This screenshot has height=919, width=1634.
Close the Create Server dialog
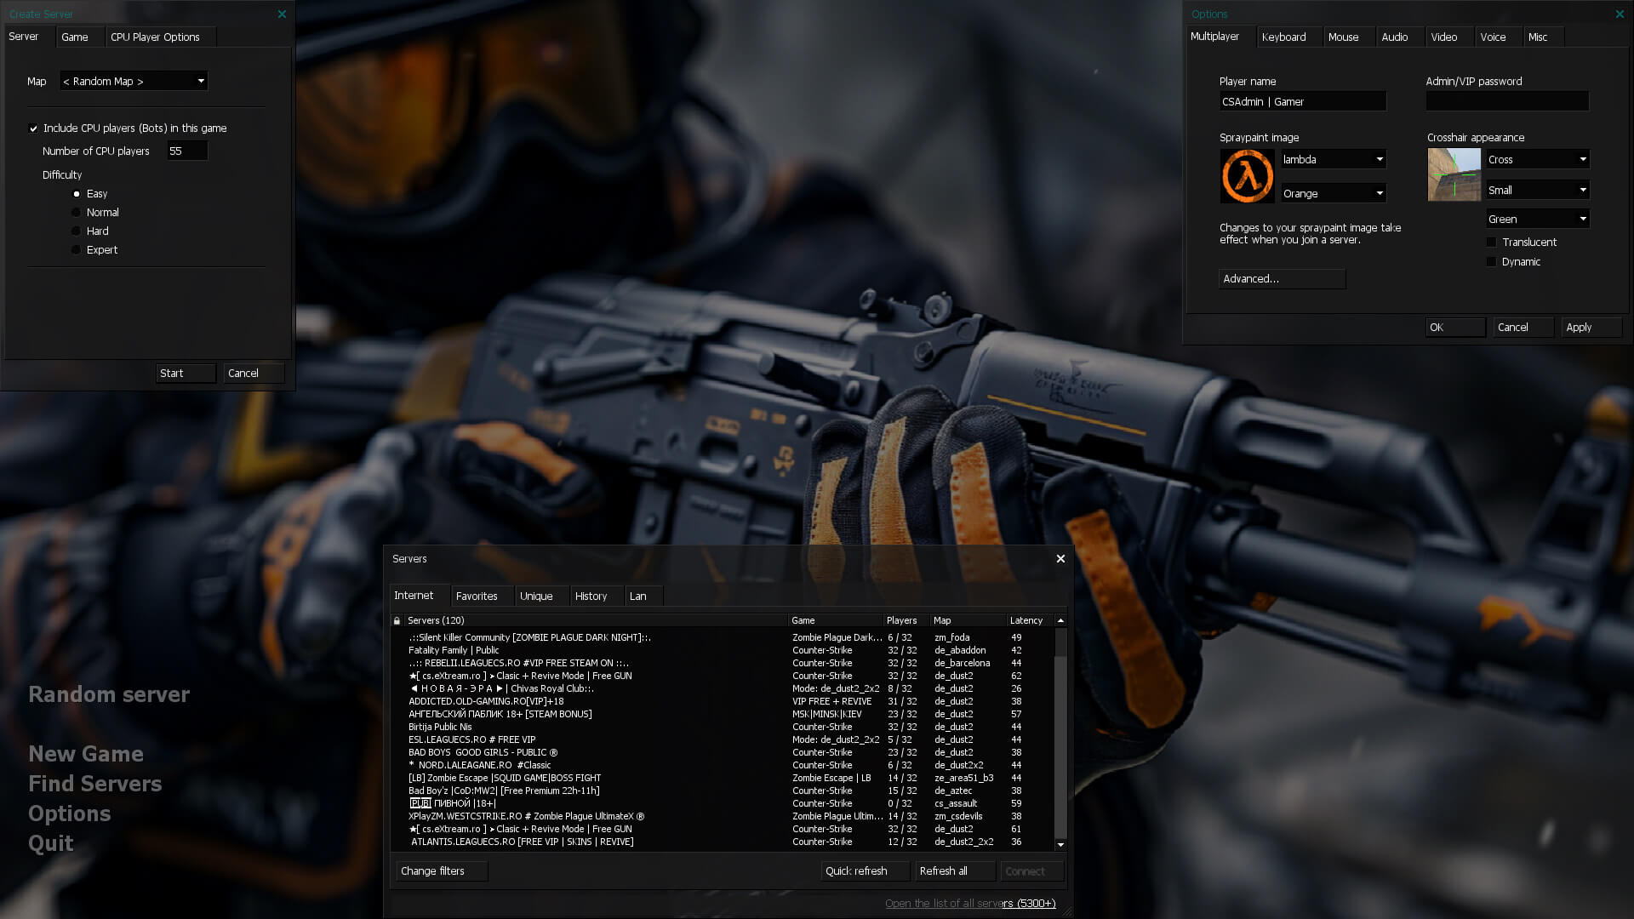[282, 14]
